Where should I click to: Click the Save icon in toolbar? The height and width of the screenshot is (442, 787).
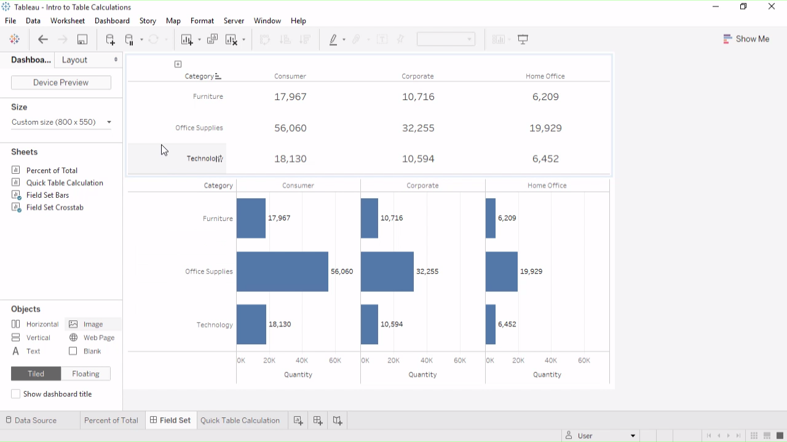82,39
